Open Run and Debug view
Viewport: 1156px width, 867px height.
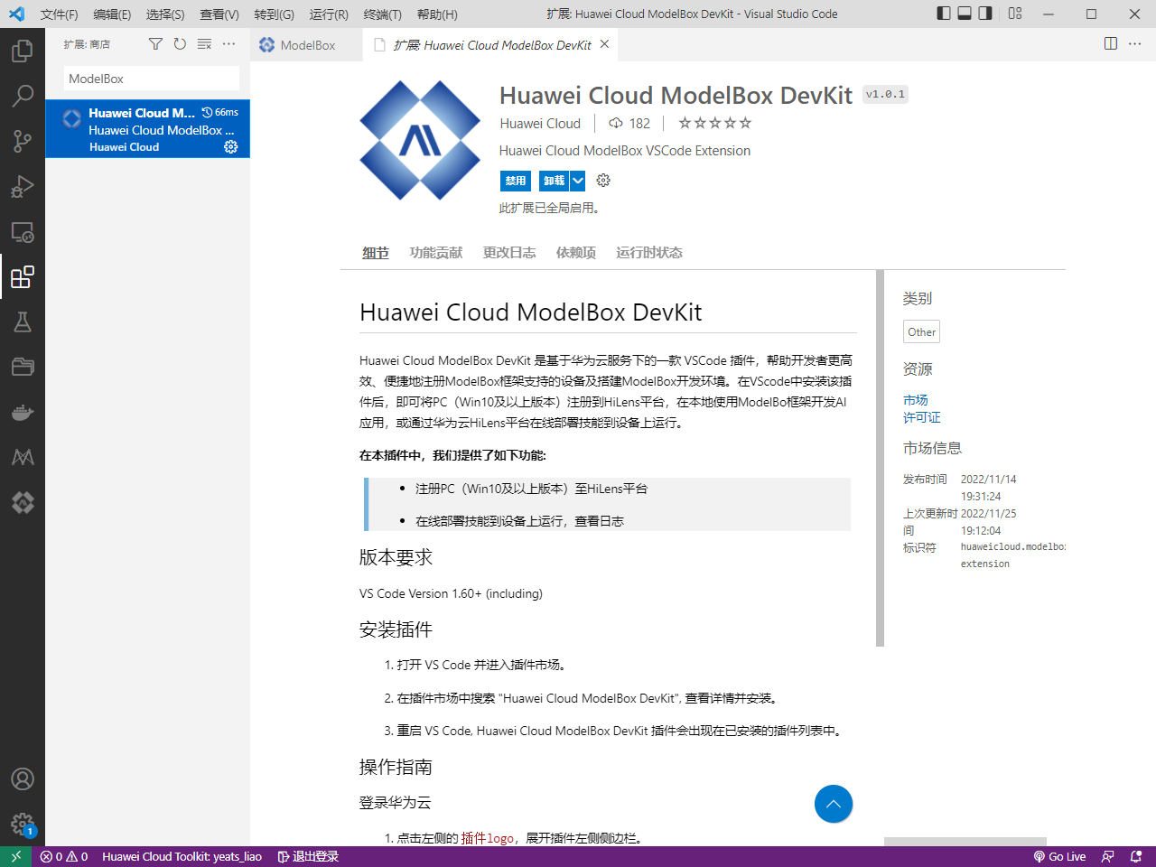point(23,186)
